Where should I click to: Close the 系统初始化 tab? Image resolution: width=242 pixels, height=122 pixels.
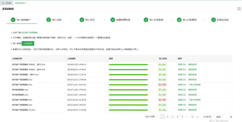coord(27,3)
